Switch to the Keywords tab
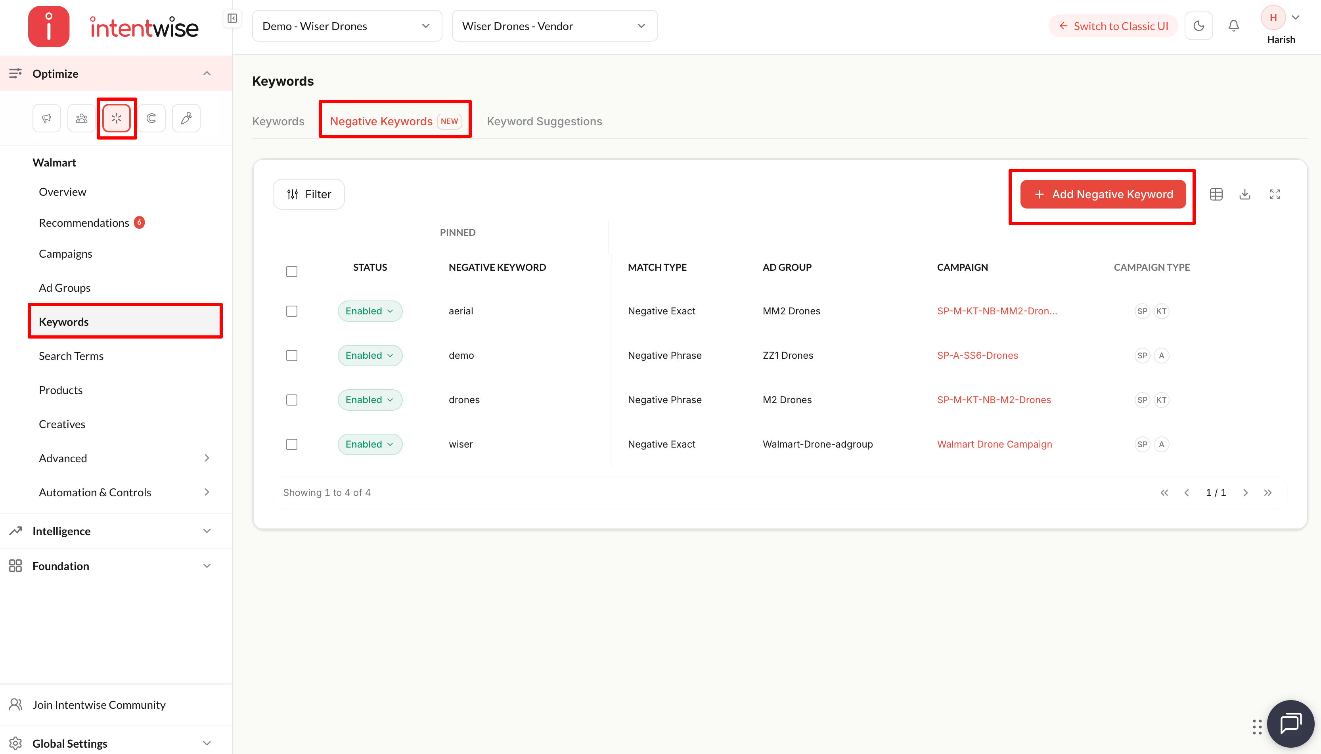1321x754 pixels. [278, 121]
